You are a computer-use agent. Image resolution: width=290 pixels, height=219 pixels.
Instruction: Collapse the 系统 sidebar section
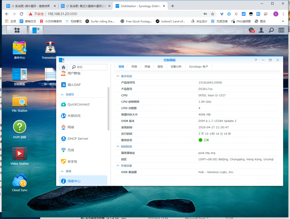tap(62, 171)
